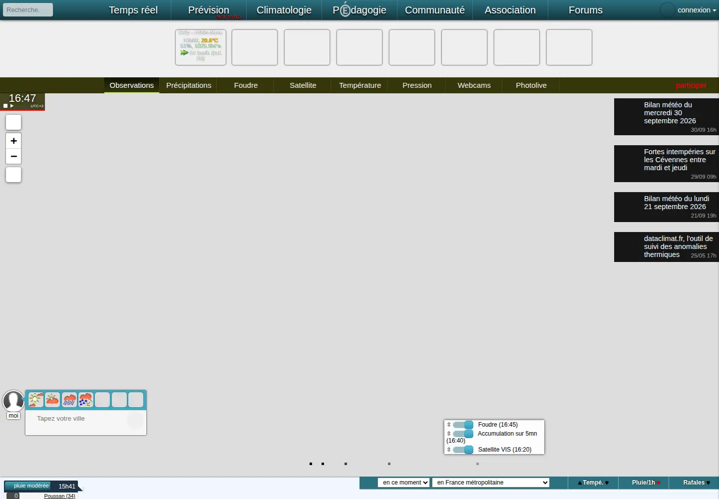719x499 pixels.
Task: Open the dataclimat.fr anomalies article
Action: [667, 247]
